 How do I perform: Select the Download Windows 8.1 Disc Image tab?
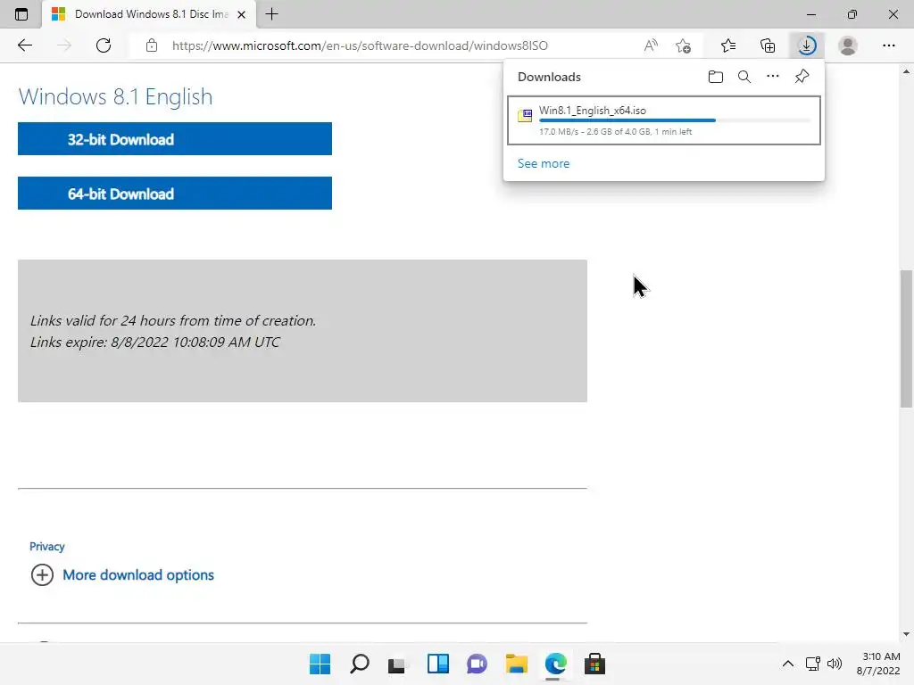tap(149, 14)
